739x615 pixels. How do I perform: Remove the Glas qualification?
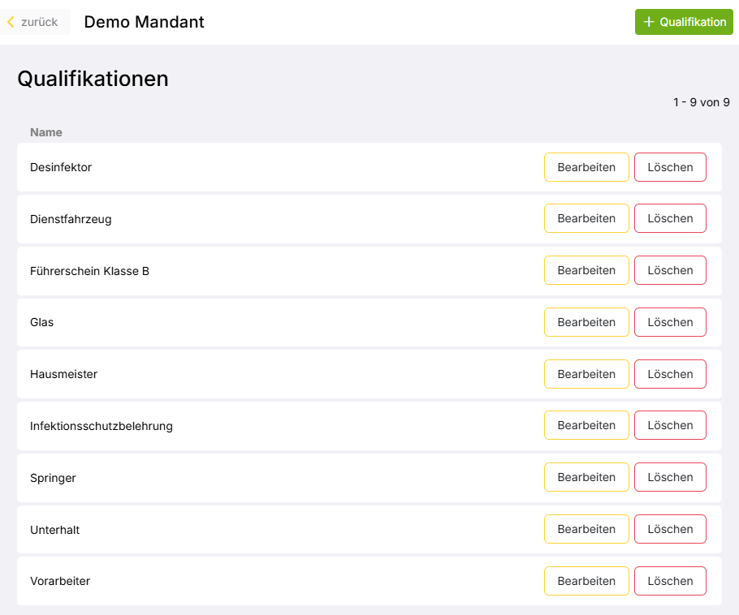[670, 322]
